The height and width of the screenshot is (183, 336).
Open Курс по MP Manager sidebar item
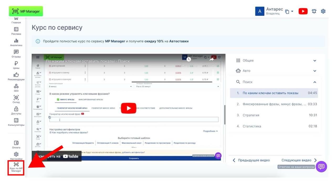16,168
